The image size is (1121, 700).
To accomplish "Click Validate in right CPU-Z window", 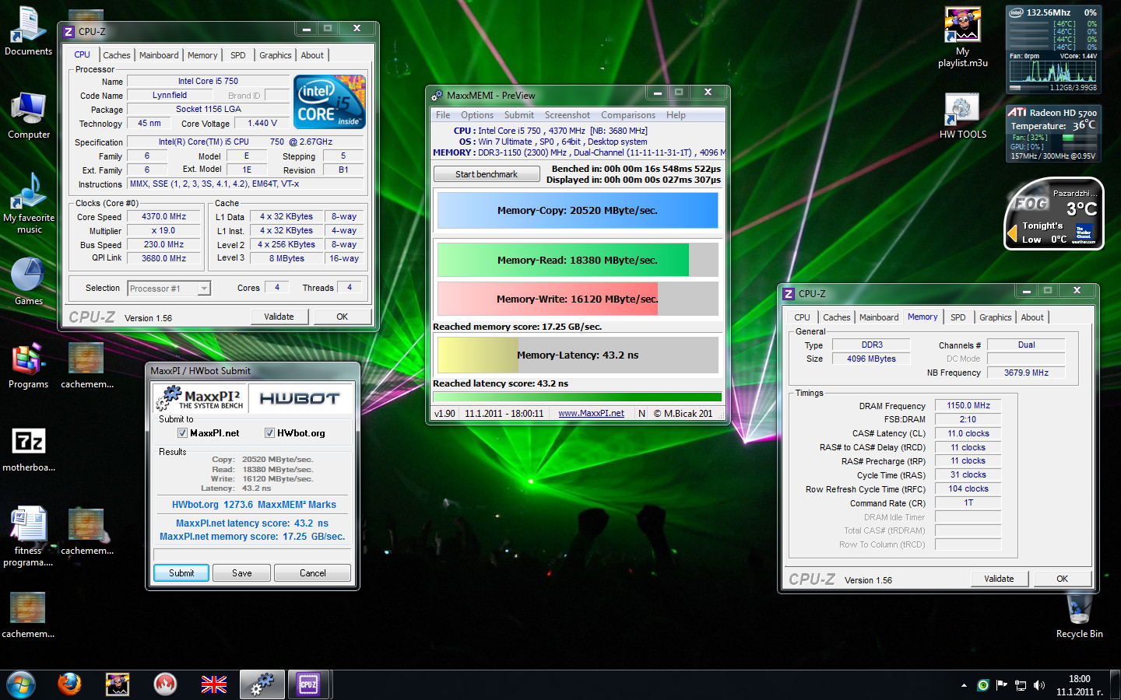I will coord(999,579).
